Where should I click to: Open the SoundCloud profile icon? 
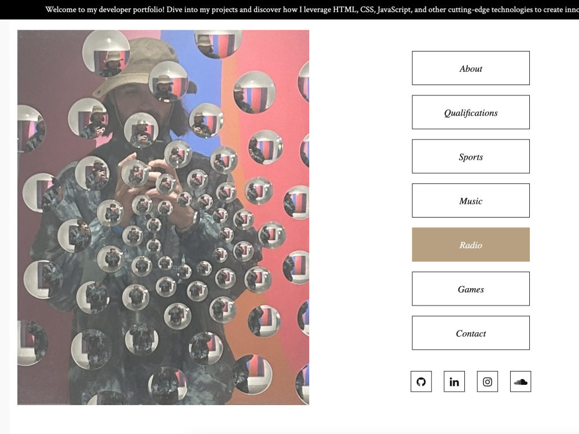[x=521, y=381]
